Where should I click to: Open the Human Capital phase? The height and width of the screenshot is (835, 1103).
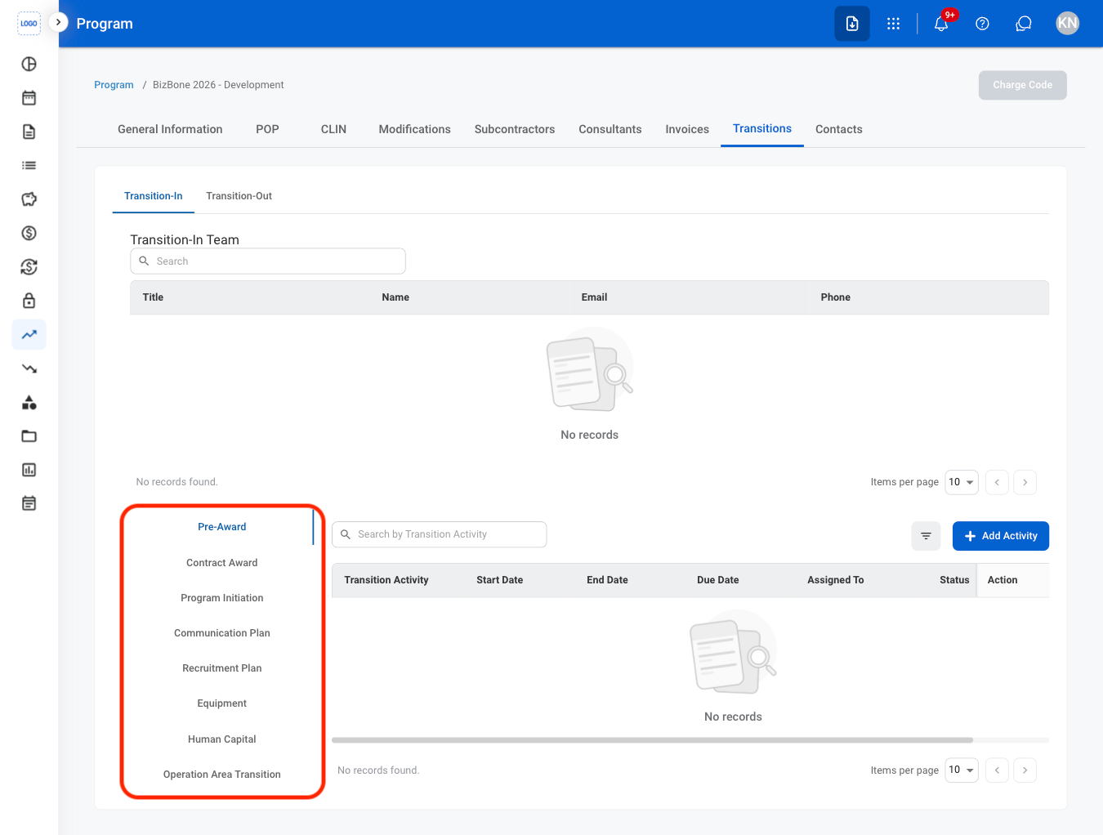click(221, 739)
